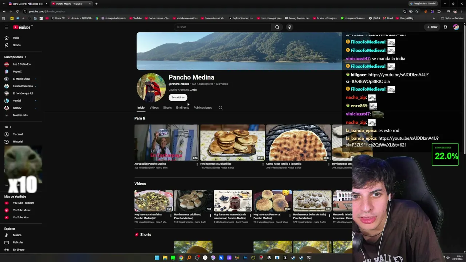Expand Mostrar más subscriptions

pos(20,115)
